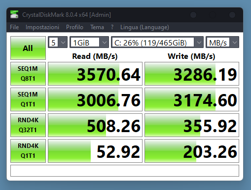Image resolution: width=251 pixels, height=190 pixels.
Task: Click the Read (MB/s) column header
Action: (95, 56)
